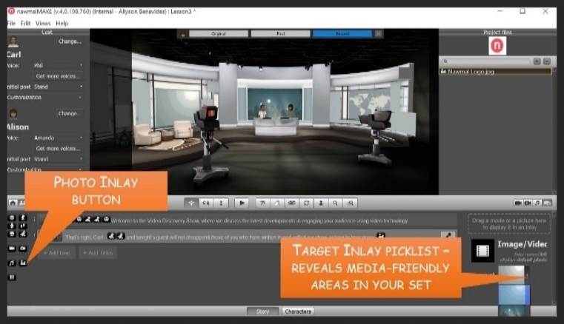
Task: Click the skull-like face icon in left palette
Action: click(x=12, y=234)
